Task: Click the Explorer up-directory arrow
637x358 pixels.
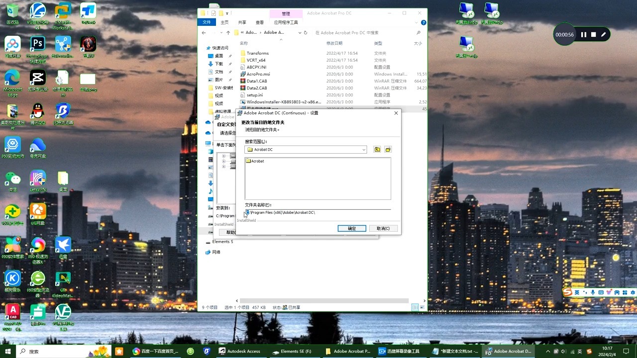Action: (x=228, y=33)
